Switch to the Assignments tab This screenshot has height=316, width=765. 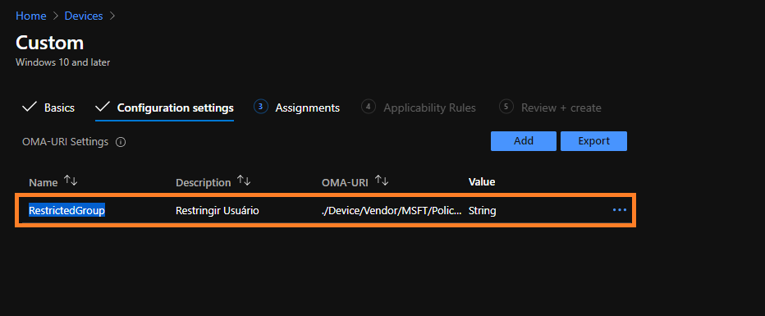pos(307,108)
